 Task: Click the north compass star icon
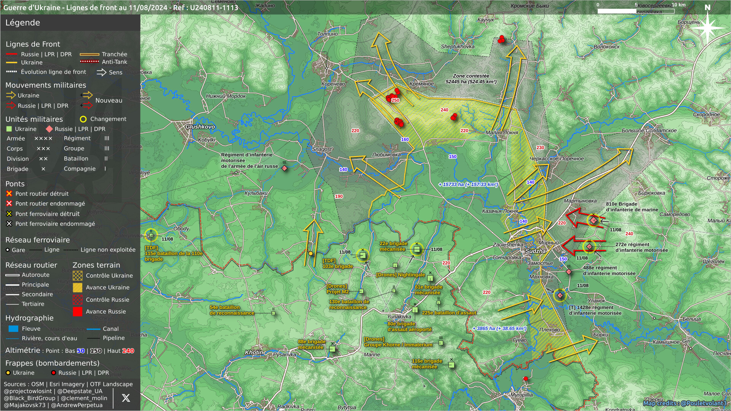708,27
